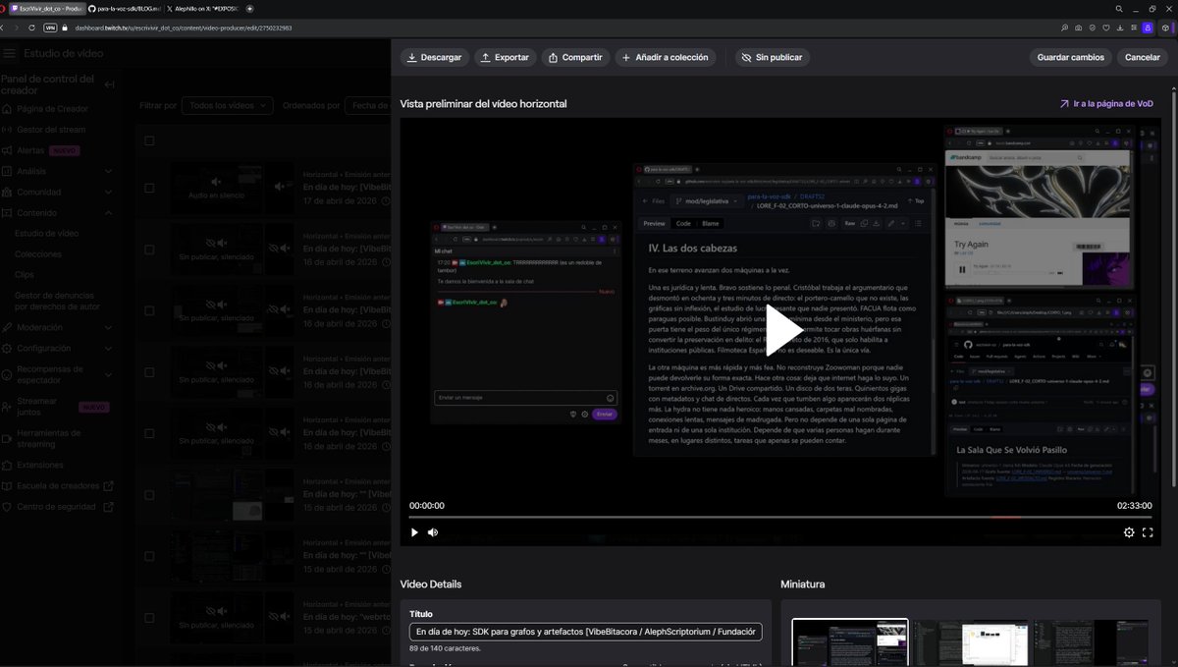Screen dimensions: 1178x667
Task: Enter fullscreen in the video player
Action: (1148, 532)
